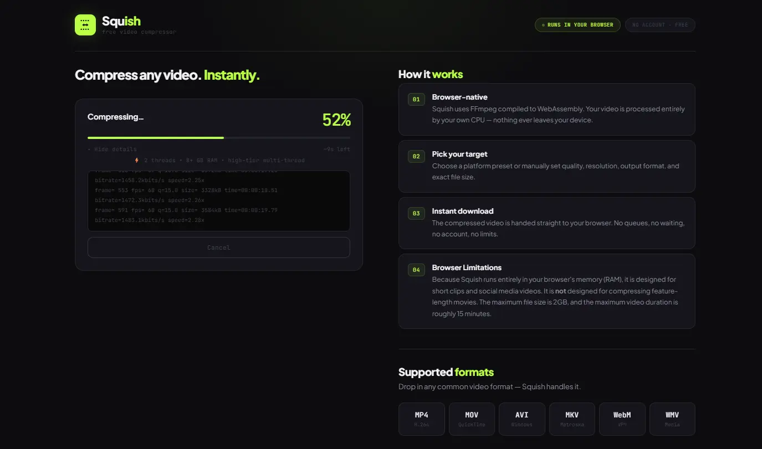This screenshot has width=762, height=449.
Task: Click the log line bitrate=1472.3kbits/s
Action: pos(150,200)
